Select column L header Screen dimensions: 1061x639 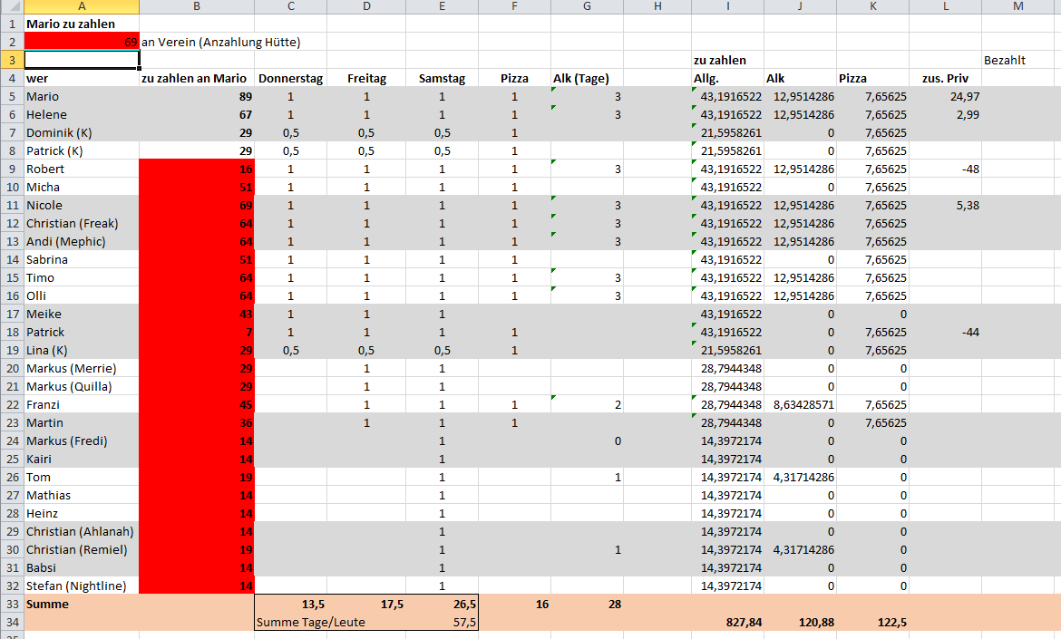(x=945, y=6)
